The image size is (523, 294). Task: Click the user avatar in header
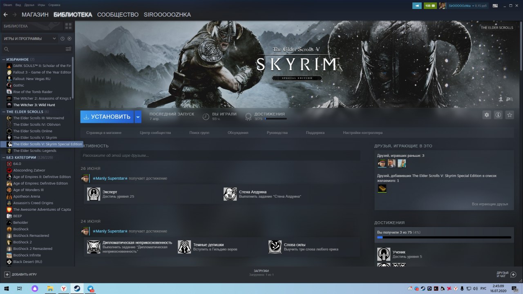pos(442,6)
